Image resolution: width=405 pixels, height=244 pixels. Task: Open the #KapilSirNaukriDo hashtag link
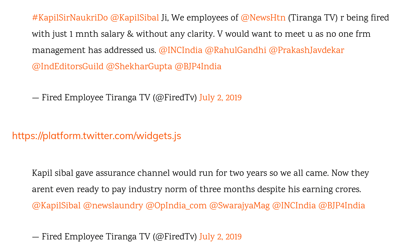point(70,18)
